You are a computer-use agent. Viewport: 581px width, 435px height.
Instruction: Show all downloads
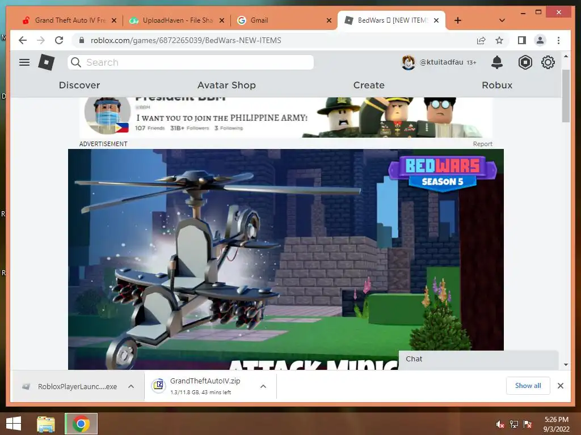[x=528, y=386]
